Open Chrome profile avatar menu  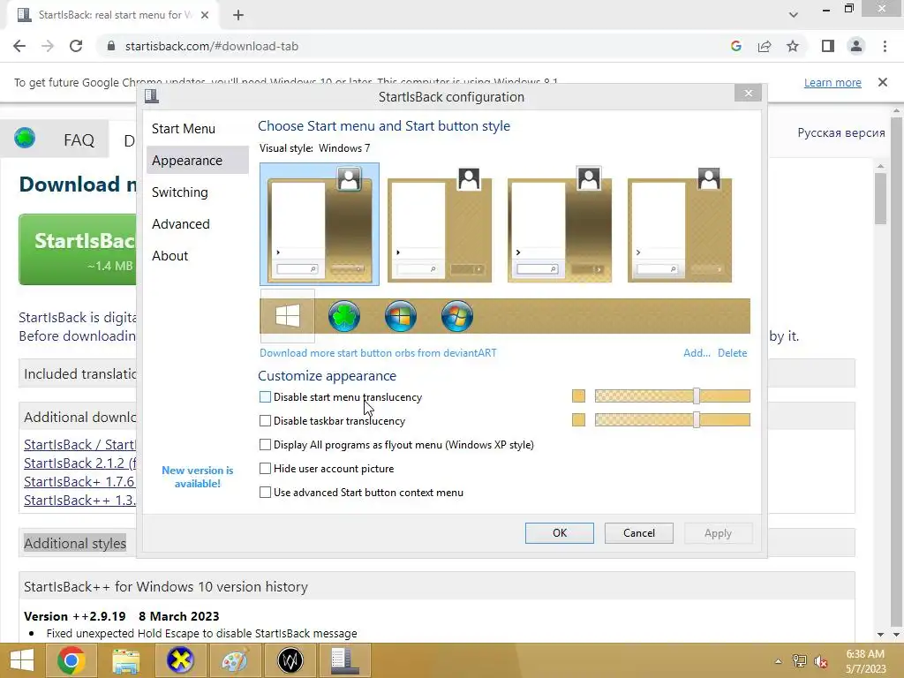pos(856,46)
